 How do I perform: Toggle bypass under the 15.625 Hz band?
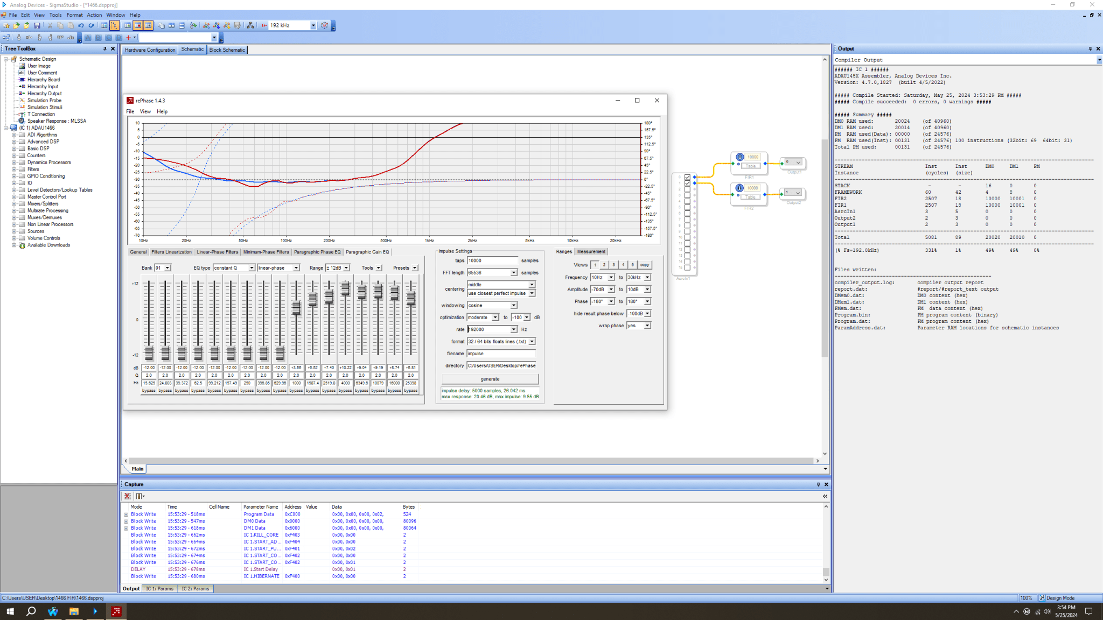point(149,391)
